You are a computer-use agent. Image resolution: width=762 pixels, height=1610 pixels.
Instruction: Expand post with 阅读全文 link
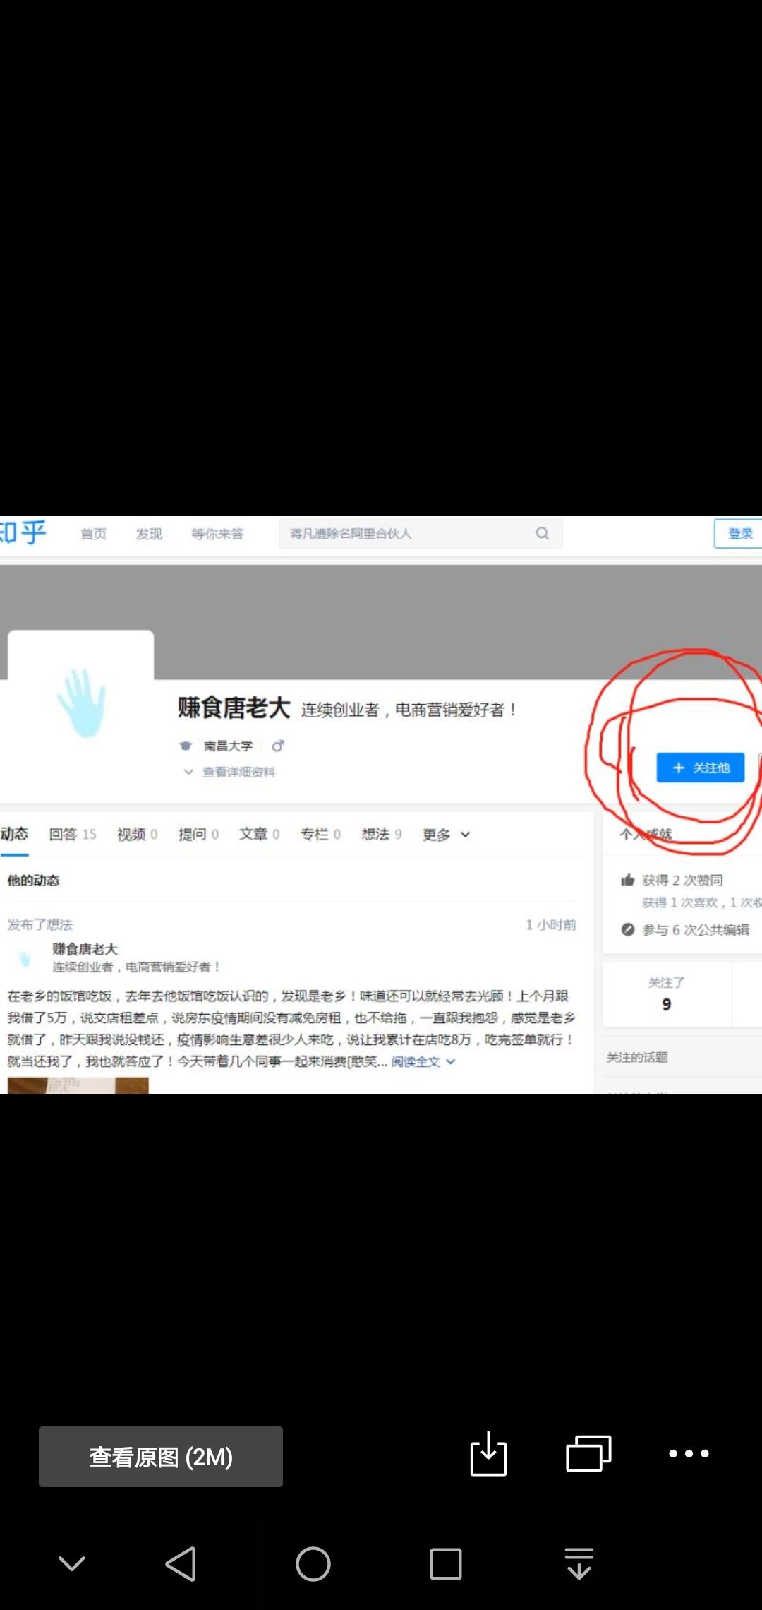pos(423,1061)
